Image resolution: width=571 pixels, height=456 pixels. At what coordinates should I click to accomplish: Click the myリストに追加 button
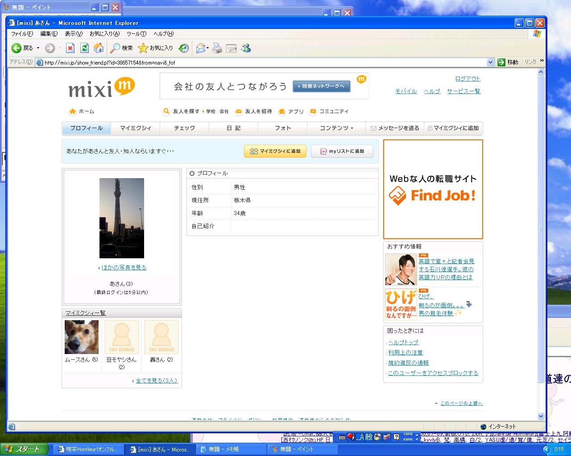coord(342,151)
